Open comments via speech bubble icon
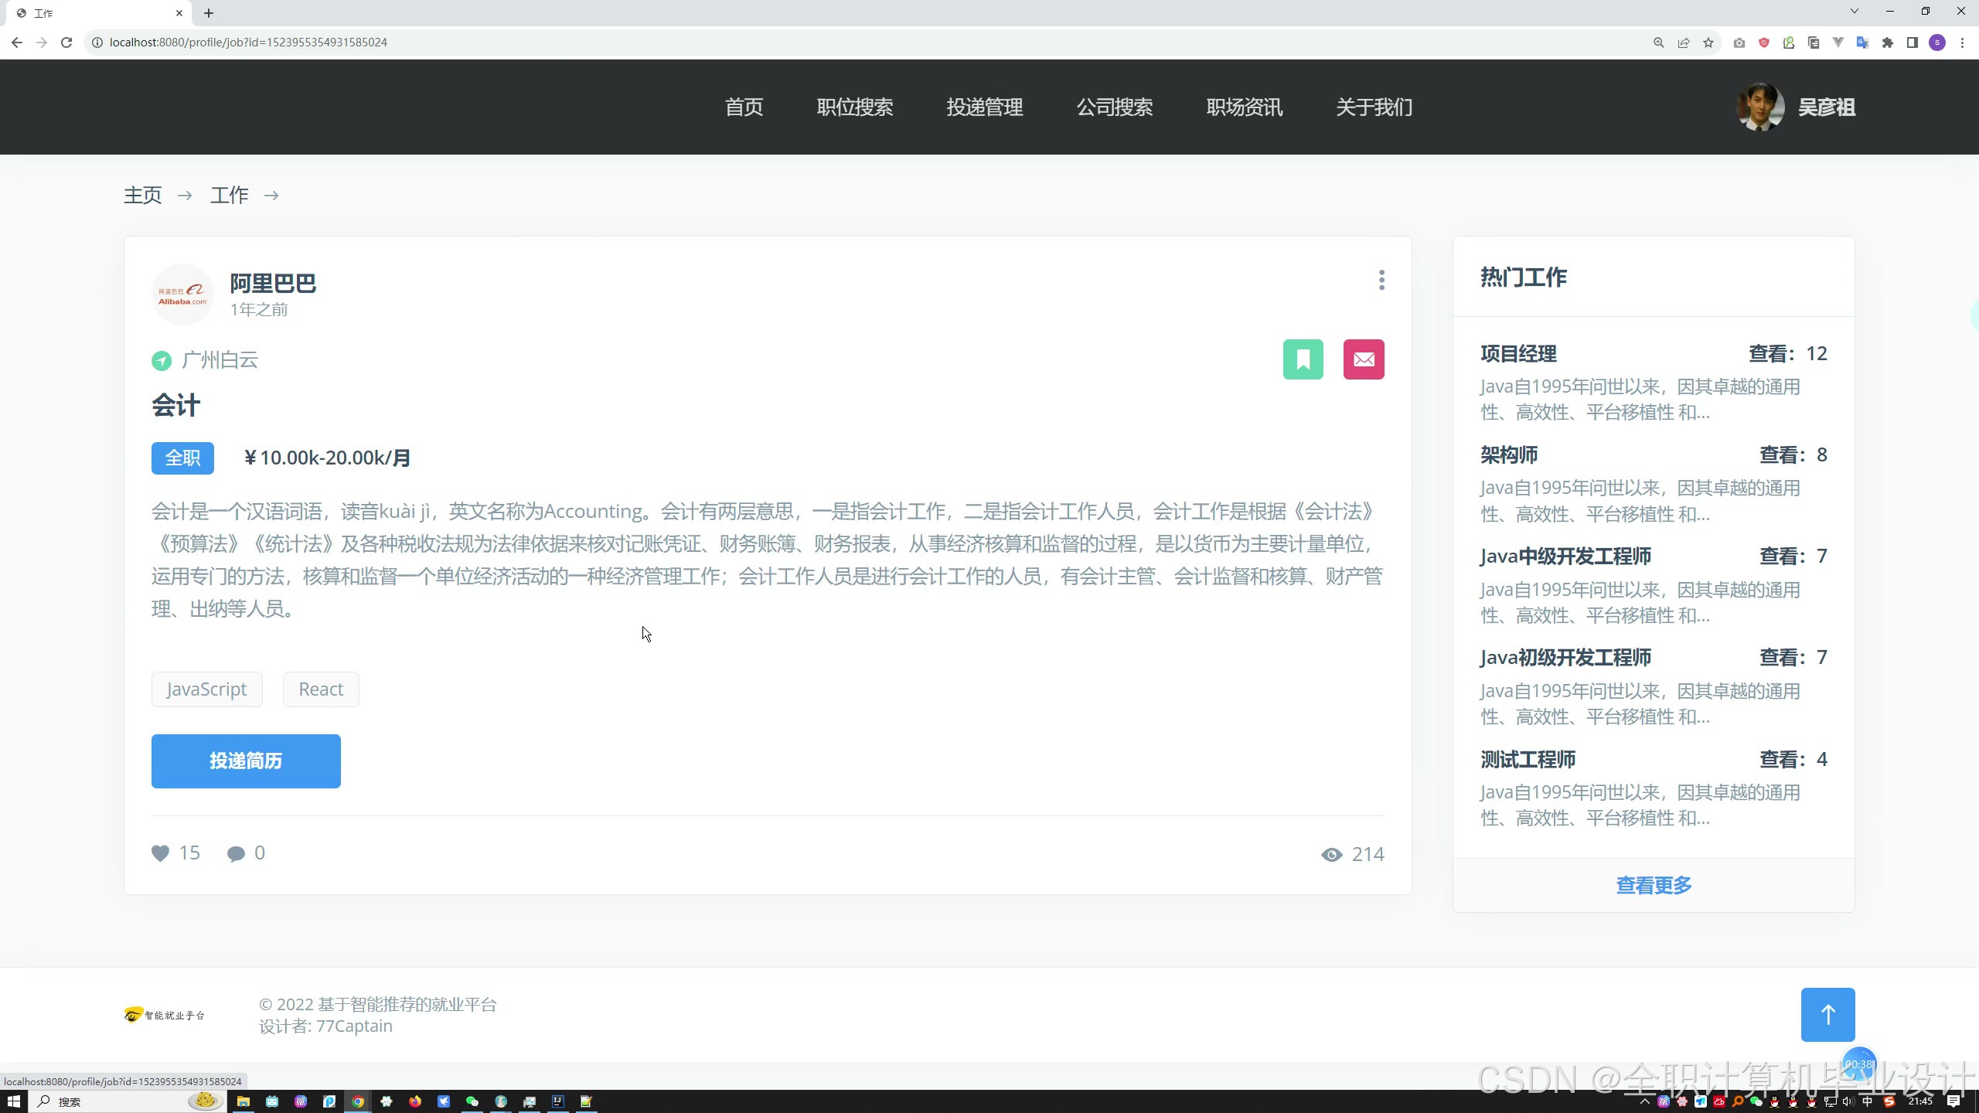The image size is (1979, 1113). coord(236,853)
